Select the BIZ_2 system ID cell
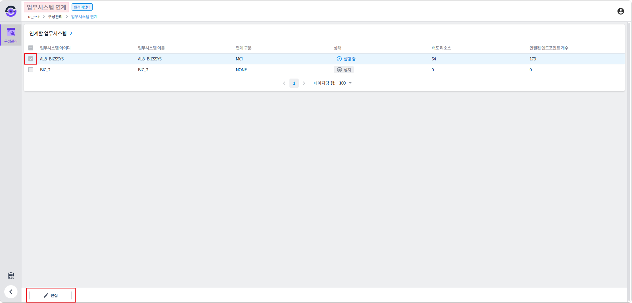 point(45,70)
